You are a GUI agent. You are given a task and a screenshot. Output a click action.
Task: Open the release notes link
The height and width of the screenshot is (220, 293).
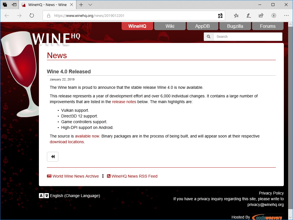coord(124,102)
